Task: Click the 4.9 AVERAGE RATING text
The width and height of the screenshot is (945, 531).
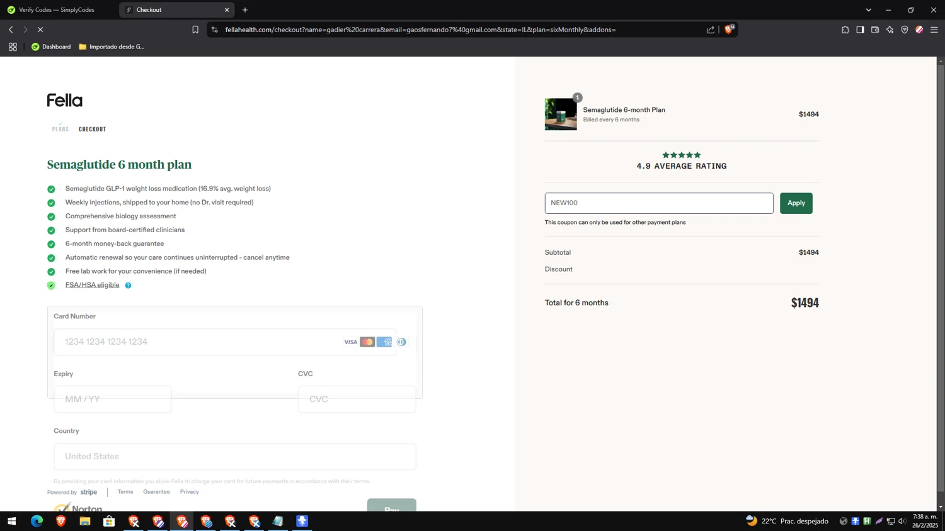Action: pos(682,166)
